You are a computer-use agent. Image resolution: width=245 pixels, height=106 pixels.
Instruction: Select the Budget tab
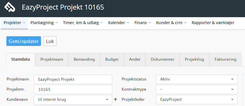[x=112, y=60]
